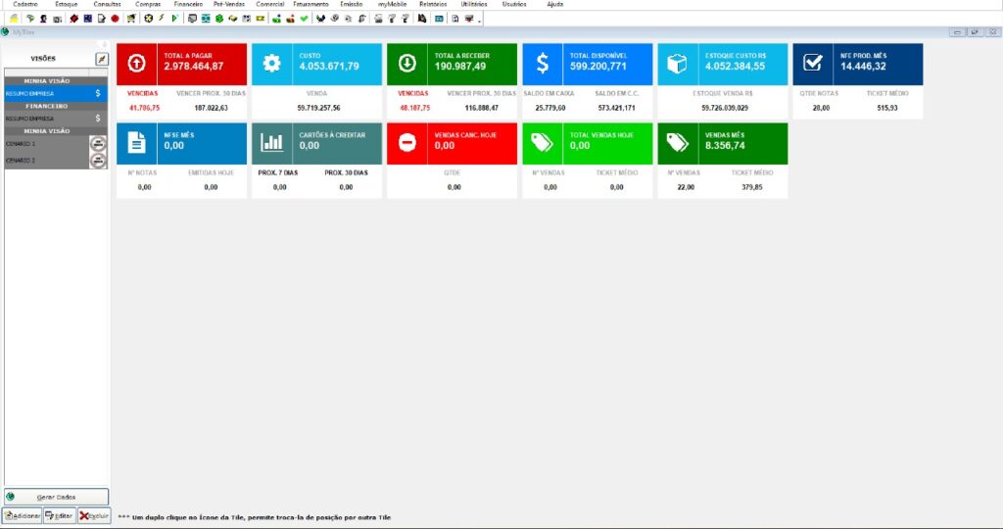Click the Editar button

point(59,515)
